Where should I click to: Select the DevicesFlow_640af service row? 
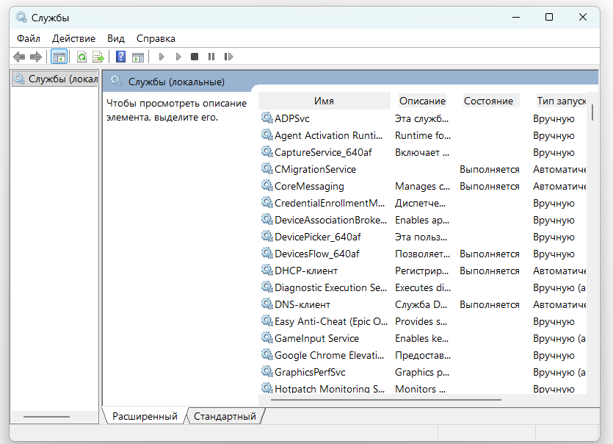[424, 254]
